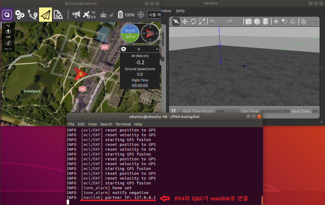Click the Return button in Fly tools strip
The height and width of the screenshot is (205, 325).
(x=8, y=46)
